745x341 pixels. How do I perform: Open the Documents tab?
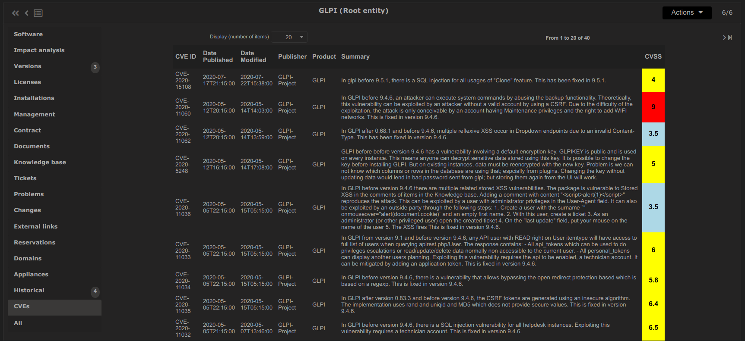point(32,146)
